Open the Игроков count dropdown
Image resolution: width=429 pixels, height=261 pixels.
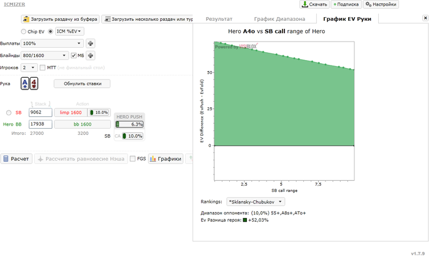pos(29,67)
